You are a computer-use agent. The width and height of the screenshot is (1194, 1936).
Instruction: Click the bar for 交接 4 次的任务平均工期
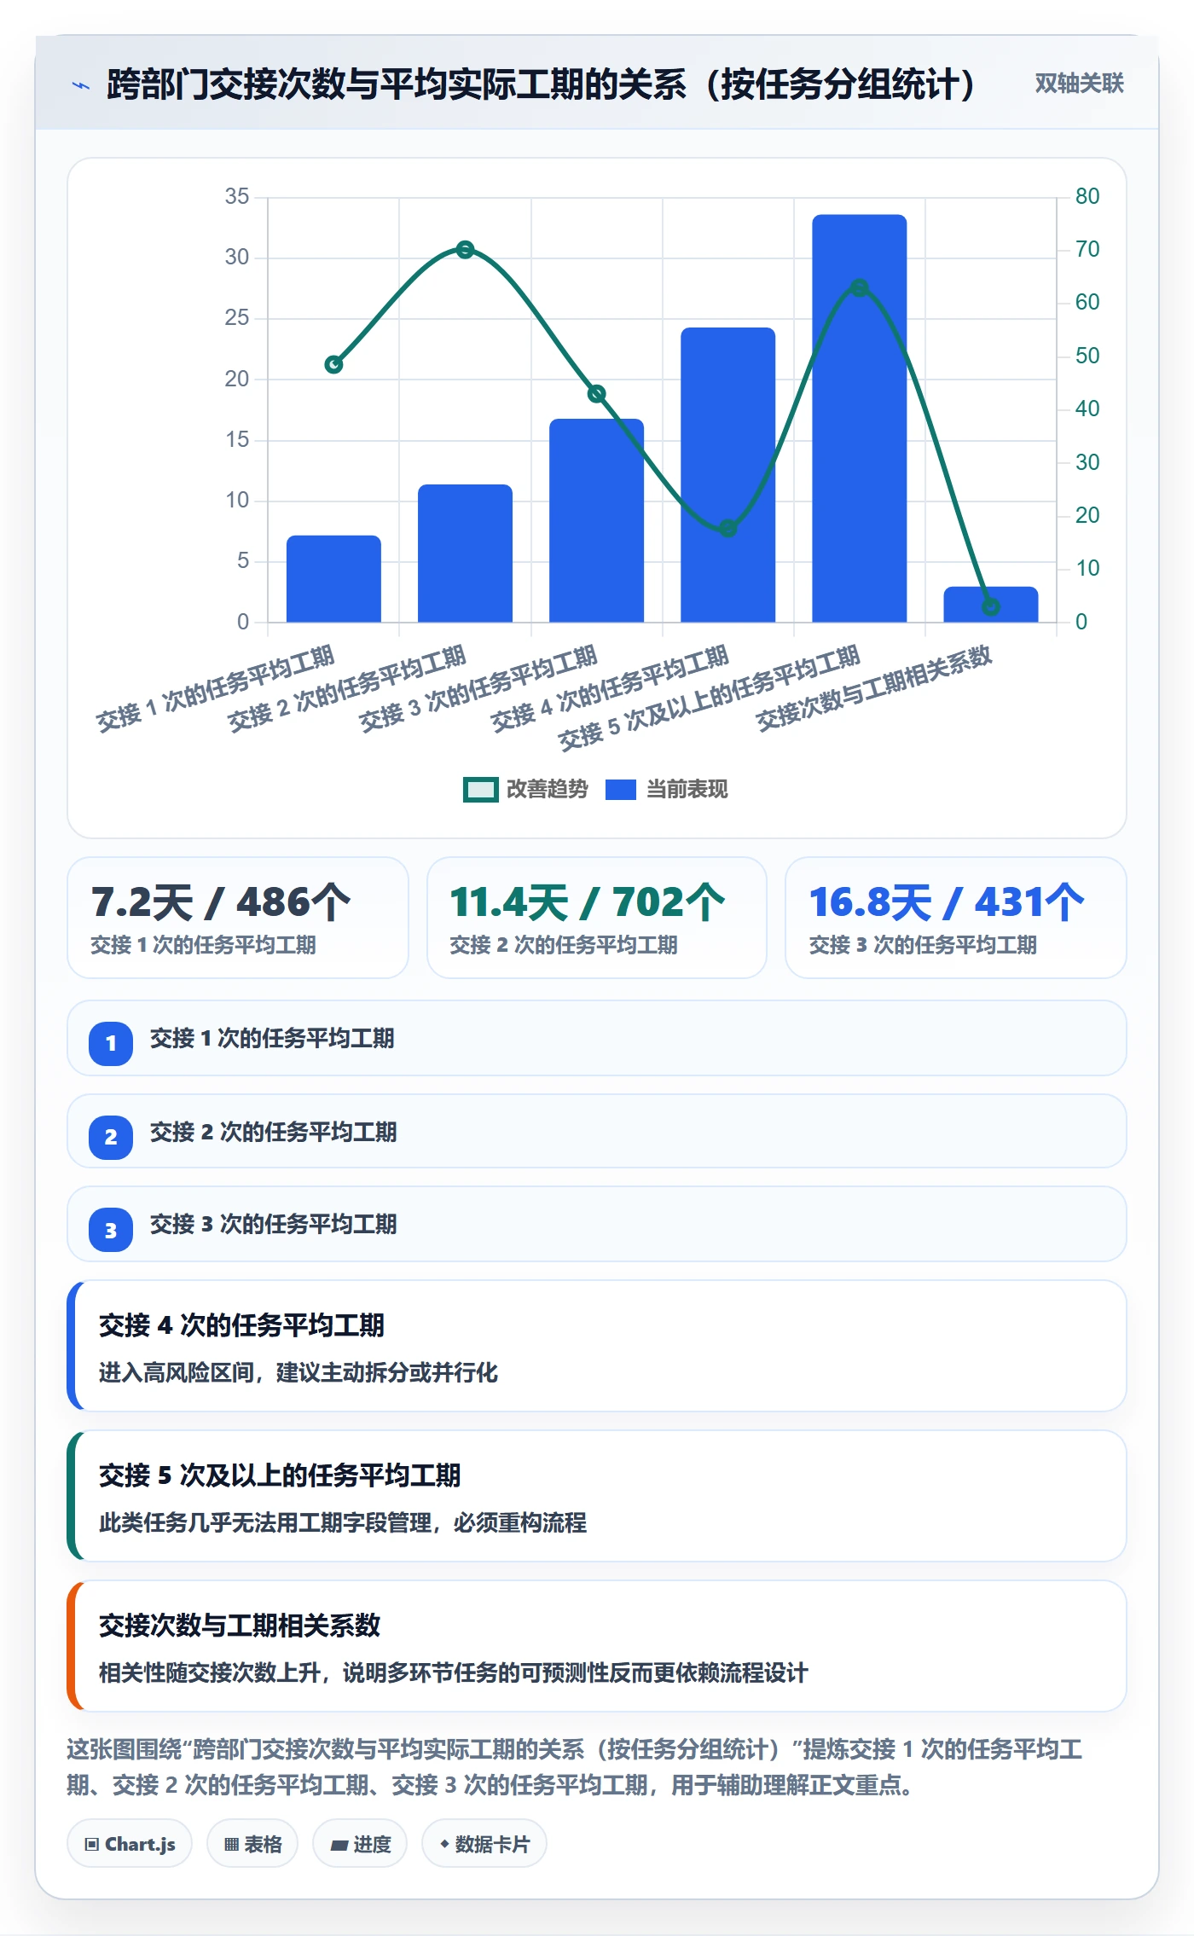(727, 475)
